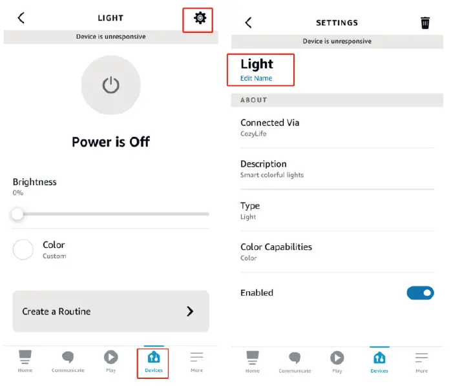This screenshot has width=451, height=386.
Task: Open the More menu in left panel
Action: pyautogui.click(x=196, y=361)
